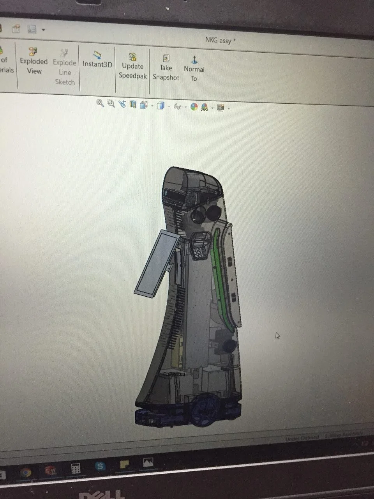Click the Apply Scene icon
Image resolution: width=374 pixels, height=499 pixels.
[x=204, y=107]
